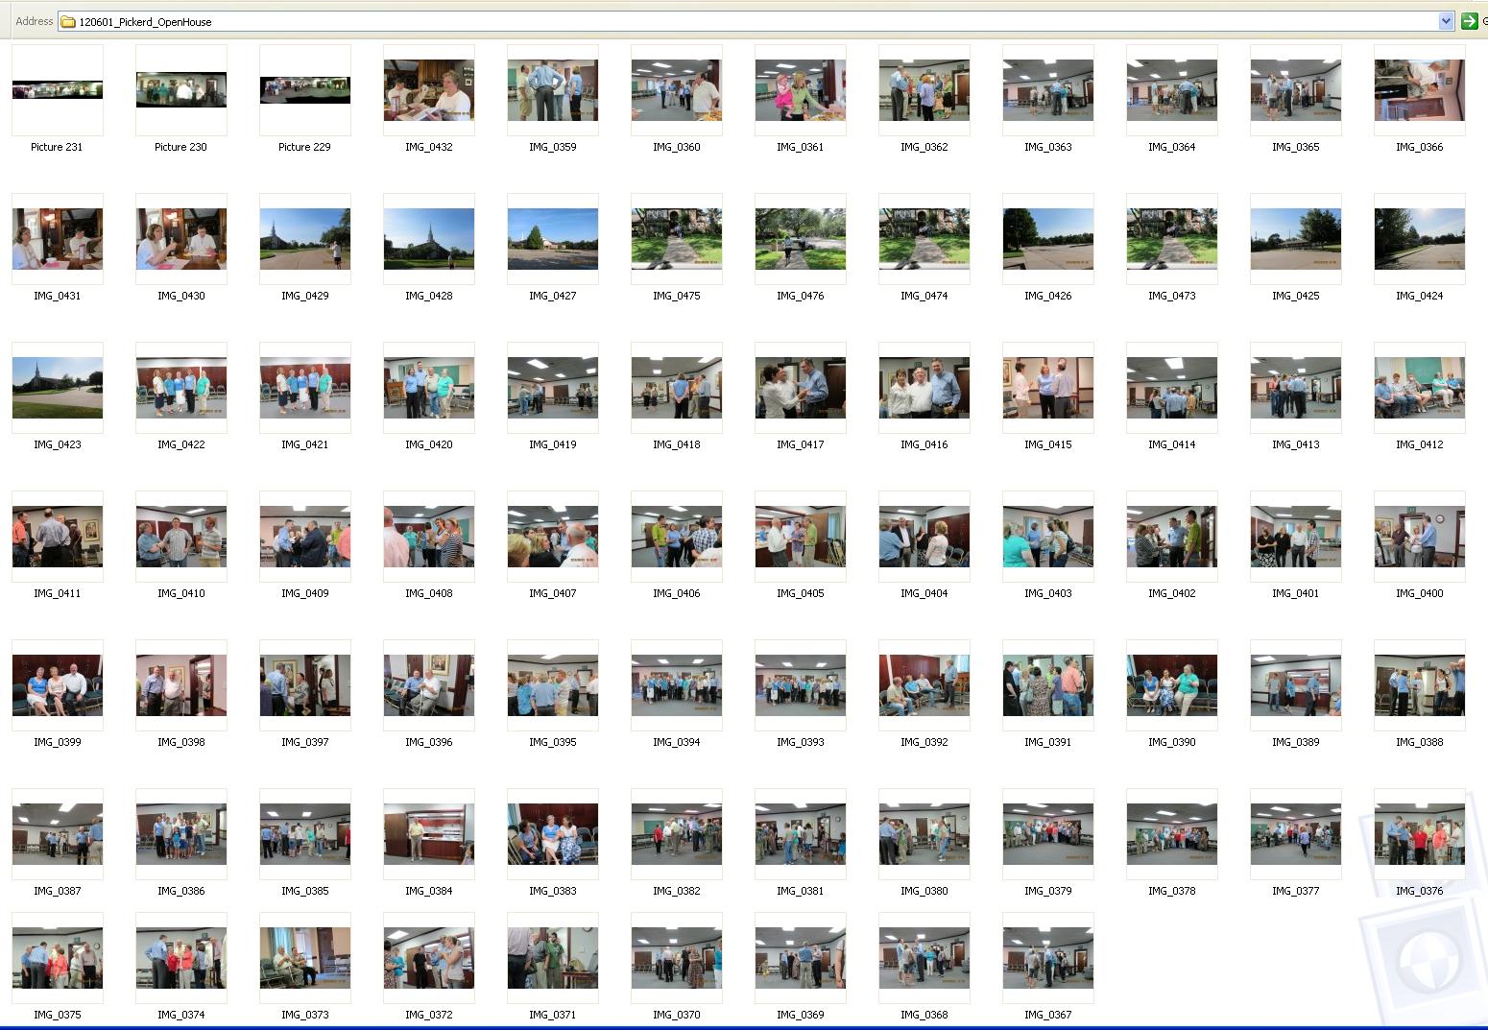The image size is (1488, 1030).
Task: Select the IMG_0390 thumbnail
Action: (1172, 685)
